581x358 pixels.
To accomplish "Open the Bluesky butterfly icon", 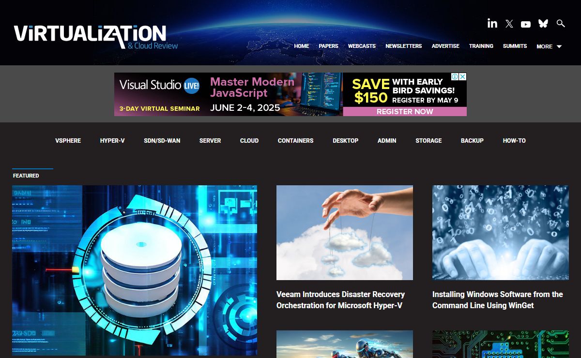I will point(543,23).
